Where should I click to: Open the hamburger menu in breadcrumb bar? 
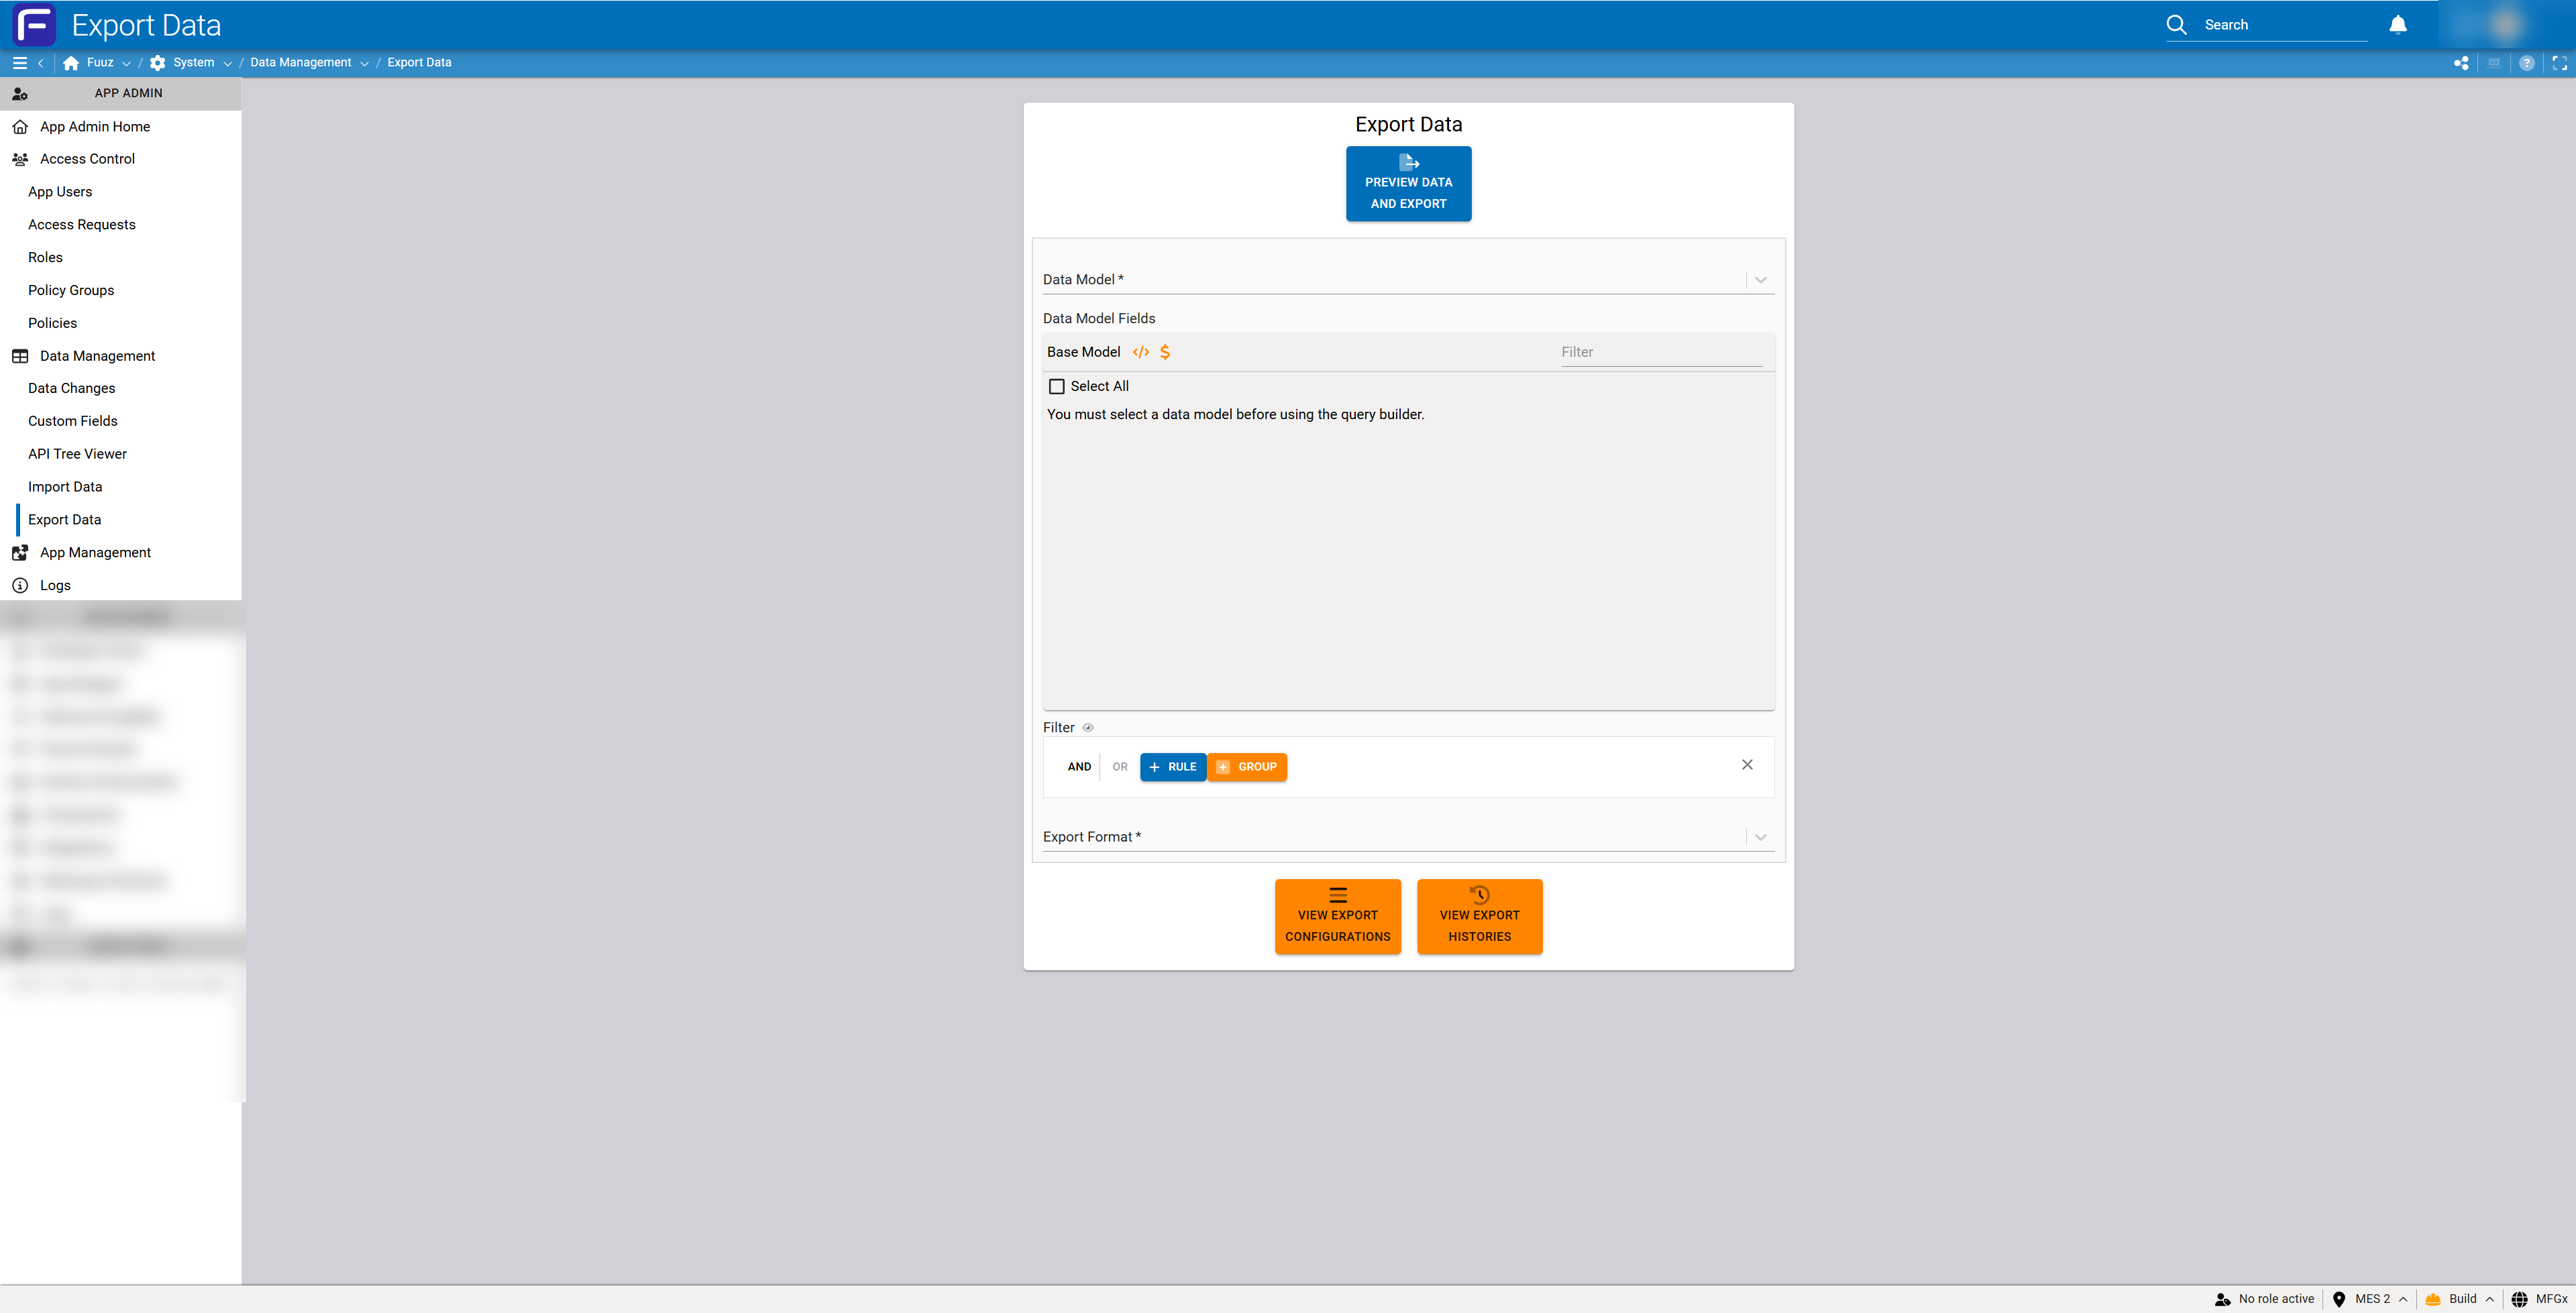(x=19, y=63)
